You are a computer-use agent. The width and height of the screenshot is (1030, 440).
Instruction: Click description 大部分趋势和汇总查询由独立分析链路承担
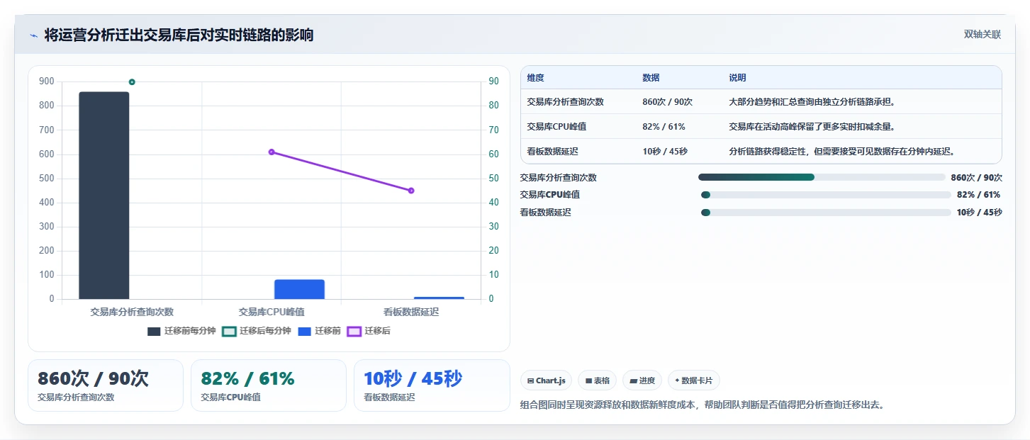[x=812, y=102]
